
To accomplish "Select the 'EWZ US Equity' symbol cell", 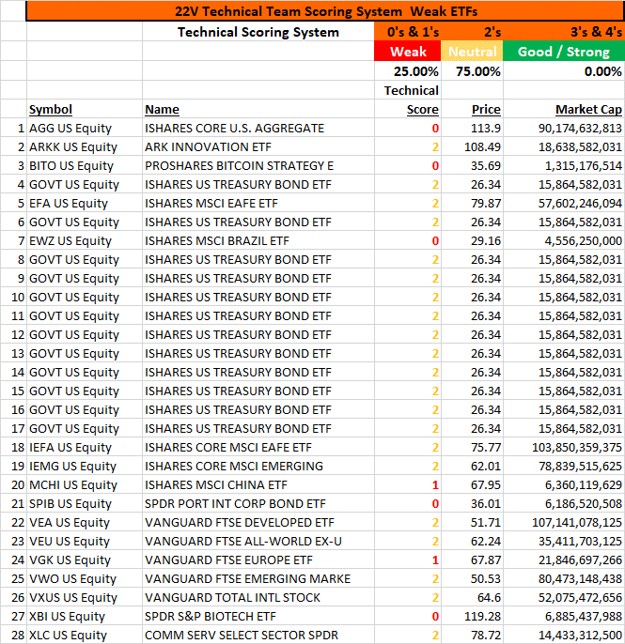I will pos(85,240).
